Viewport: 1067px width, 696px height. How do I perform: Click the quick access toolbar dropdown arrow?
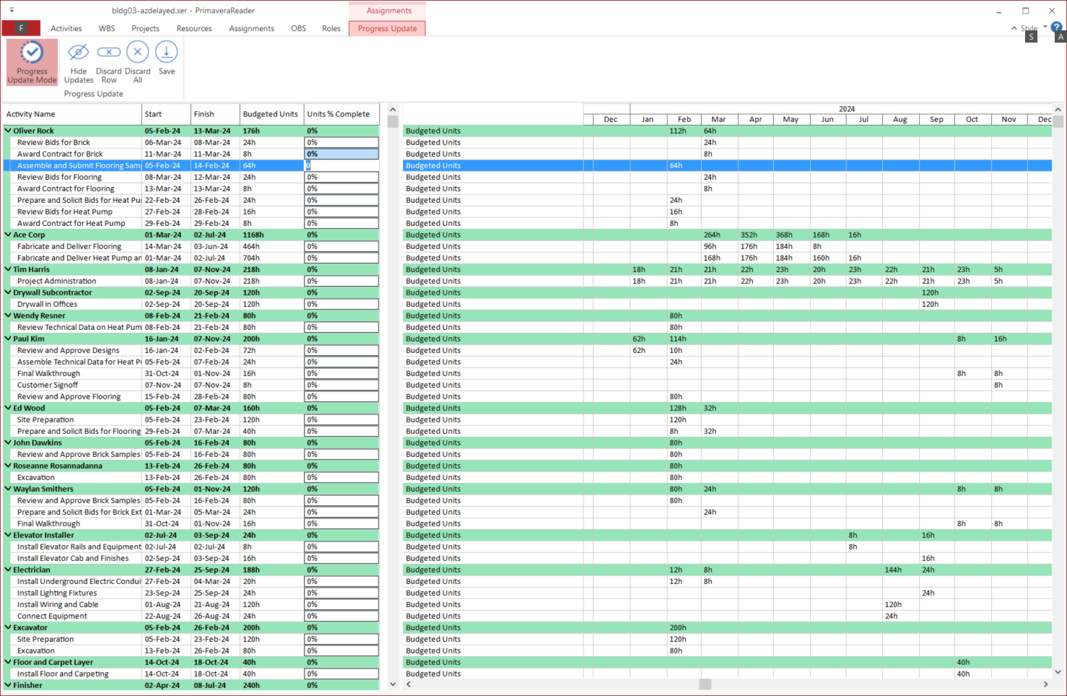coord(12,11)
